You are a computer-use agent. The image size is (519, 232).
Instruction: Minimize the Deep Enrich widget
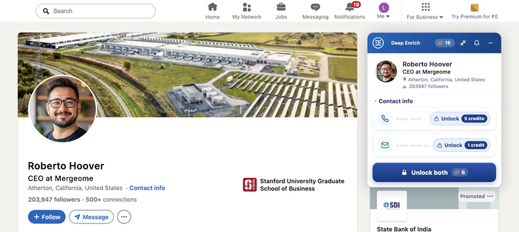[x=490, y=43]
